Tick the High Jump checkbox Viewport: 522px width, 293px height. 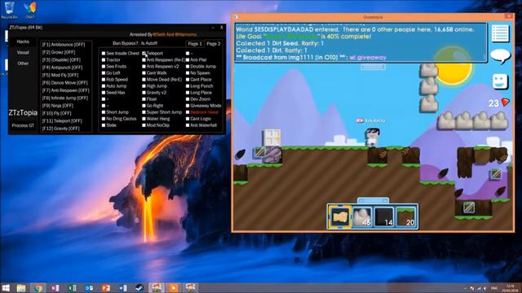point(144,86)
